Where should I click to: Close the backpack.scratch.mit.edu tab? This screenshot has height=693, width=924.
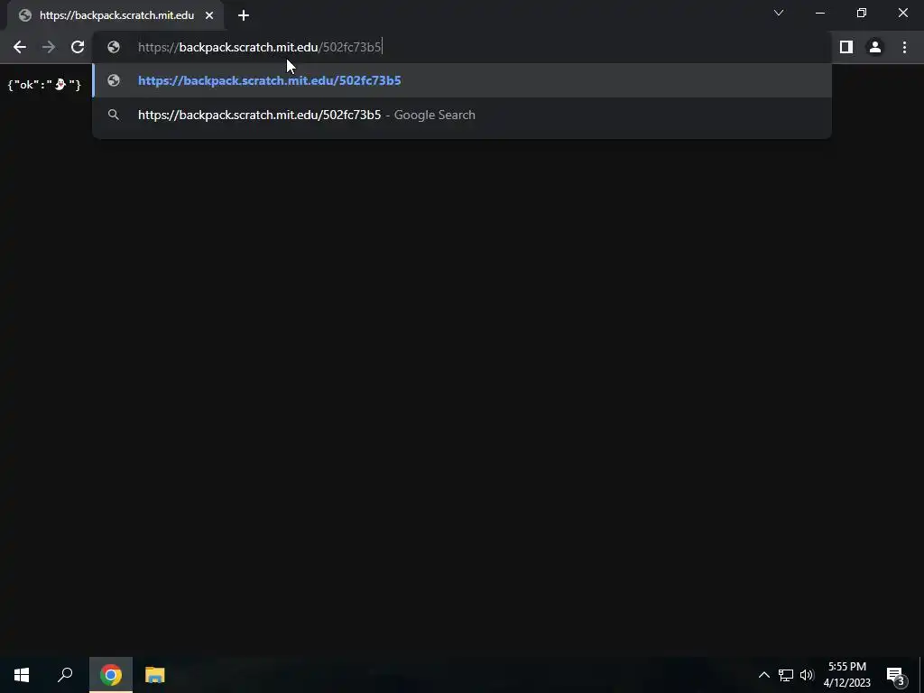(x=209, y=16)
